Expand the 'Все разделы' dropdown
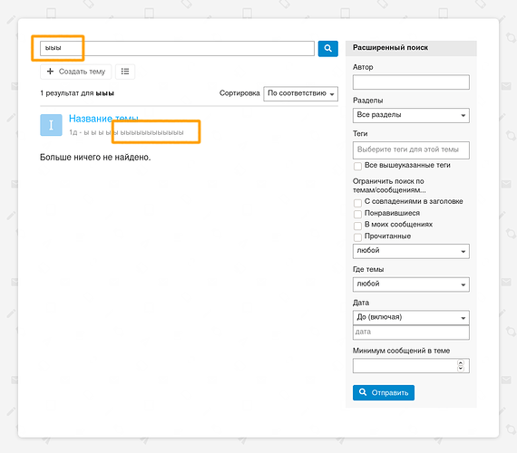Screen dimensions: 517x453 tap(411, 115)
